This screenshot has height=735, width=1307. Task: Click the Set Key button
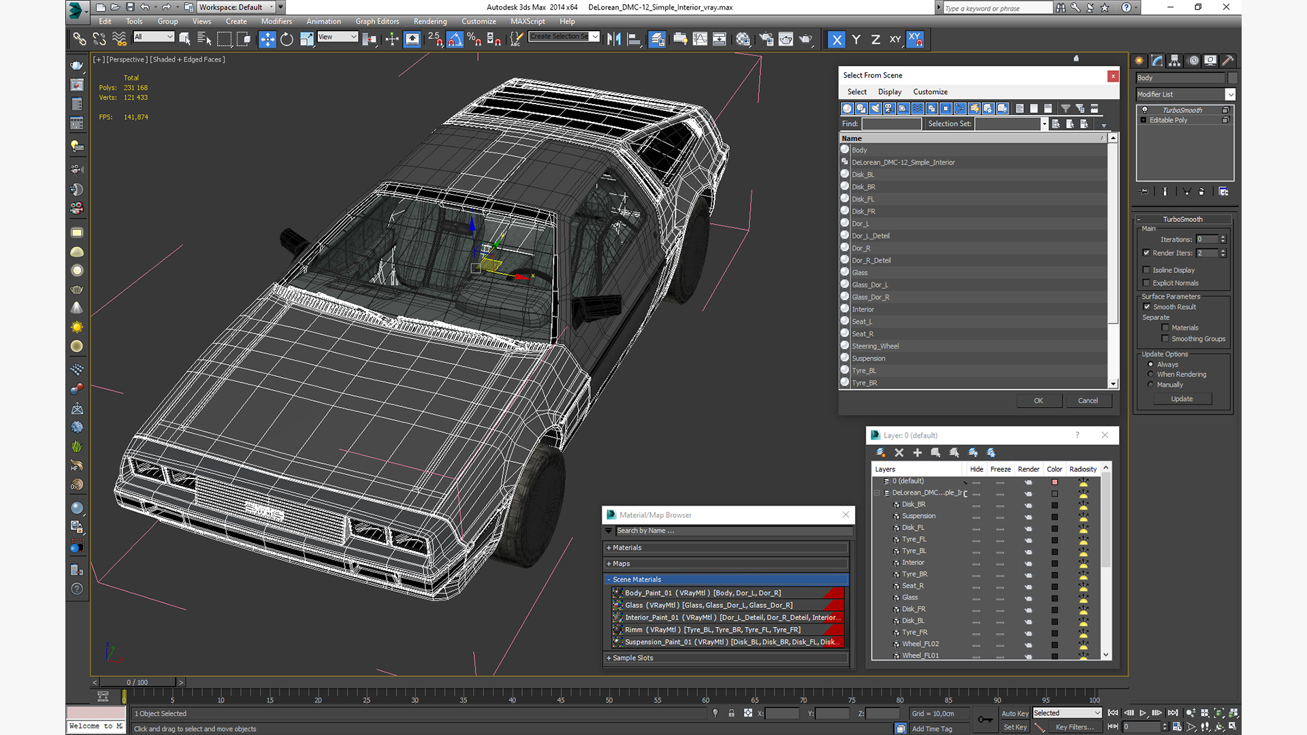(1014, 728)
